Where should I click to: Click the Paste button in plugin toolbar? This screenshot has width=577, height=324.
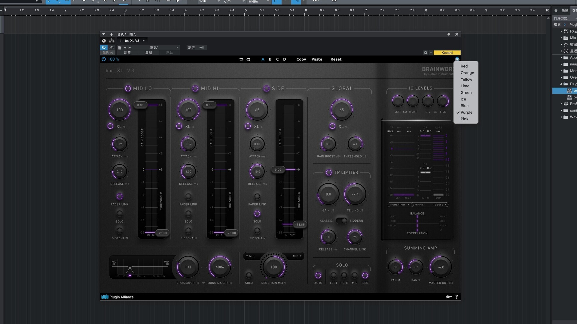tap(317, 59)
